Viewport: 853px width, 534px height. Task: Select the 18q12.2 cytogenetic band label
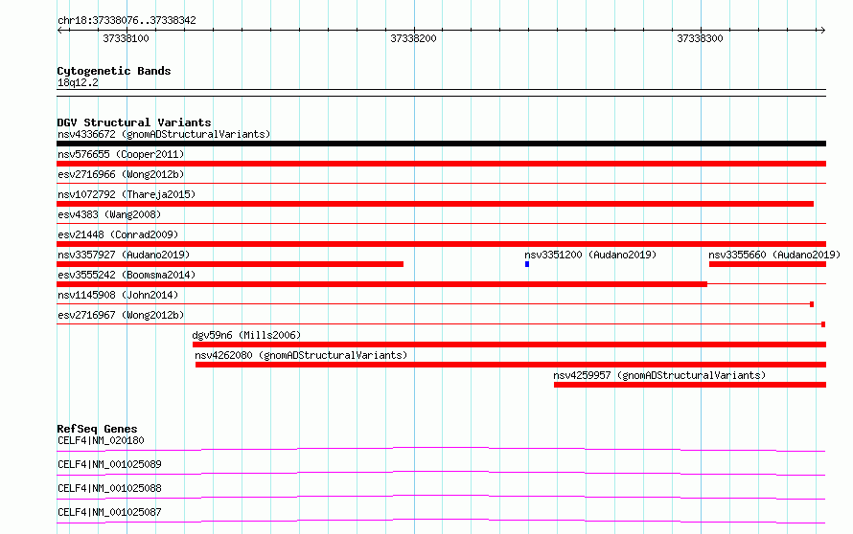tap(78, 82)
